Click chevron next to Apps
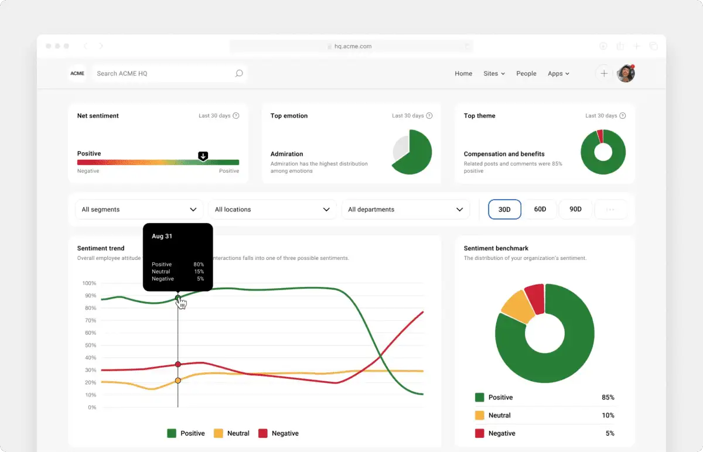This screenshot has width=703, height=452. [x=567, y=74]
